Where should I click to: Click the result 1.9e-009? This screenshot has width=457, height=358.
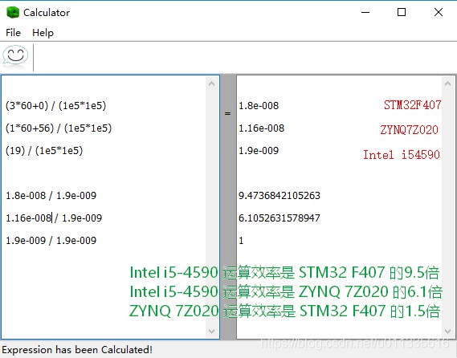coord(259,150)
